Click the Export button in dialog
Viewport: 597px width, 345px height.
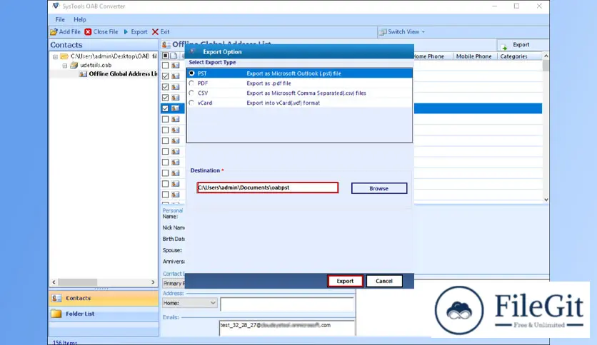click(345, 281)
